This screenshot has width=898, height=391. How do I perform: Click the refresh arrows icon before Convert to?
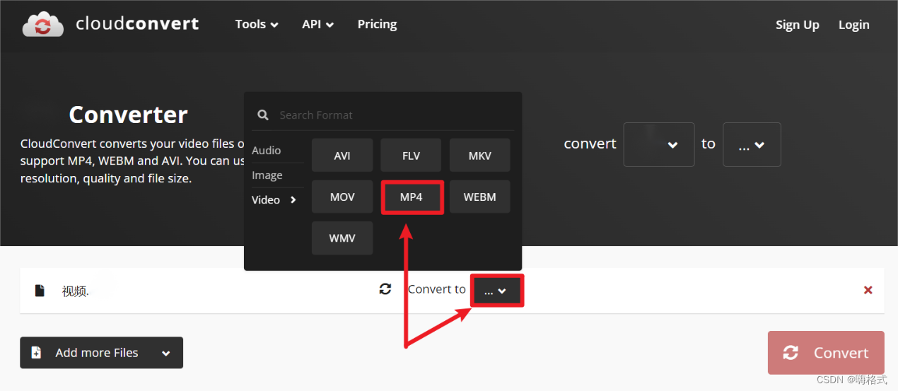[385, 289]
